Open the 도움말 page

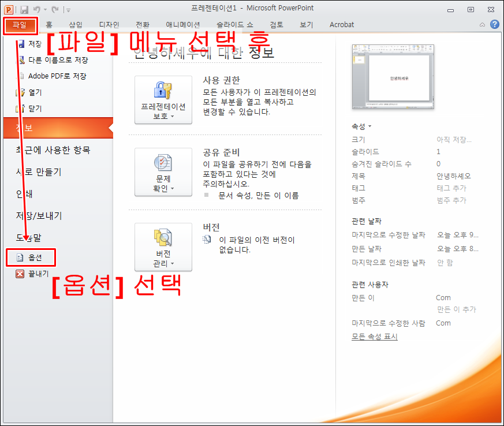(x=29, y=237)
